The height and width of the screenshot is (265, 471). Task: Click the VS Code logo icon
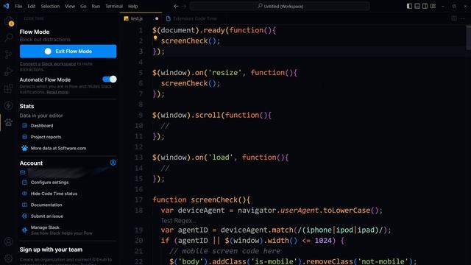tap(6, 6)
